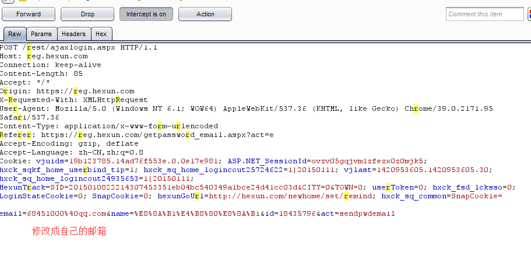The image size is (531, 270).
Task: Click the Accept-Encoding: gzip, deflate header
Action: pos(69,144)
